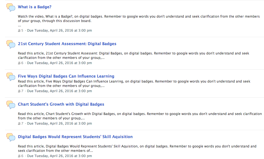Screen dimensions: 264x159
Task: Open the 'What is a Badge?' discussion
Action: coord(34,7)
